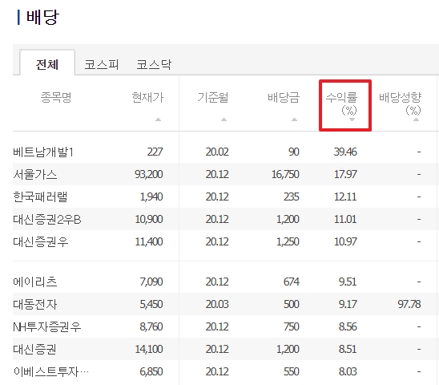Click the 17.97 yield value
Viewport: 439px width, 385px height.
(345, 174)
